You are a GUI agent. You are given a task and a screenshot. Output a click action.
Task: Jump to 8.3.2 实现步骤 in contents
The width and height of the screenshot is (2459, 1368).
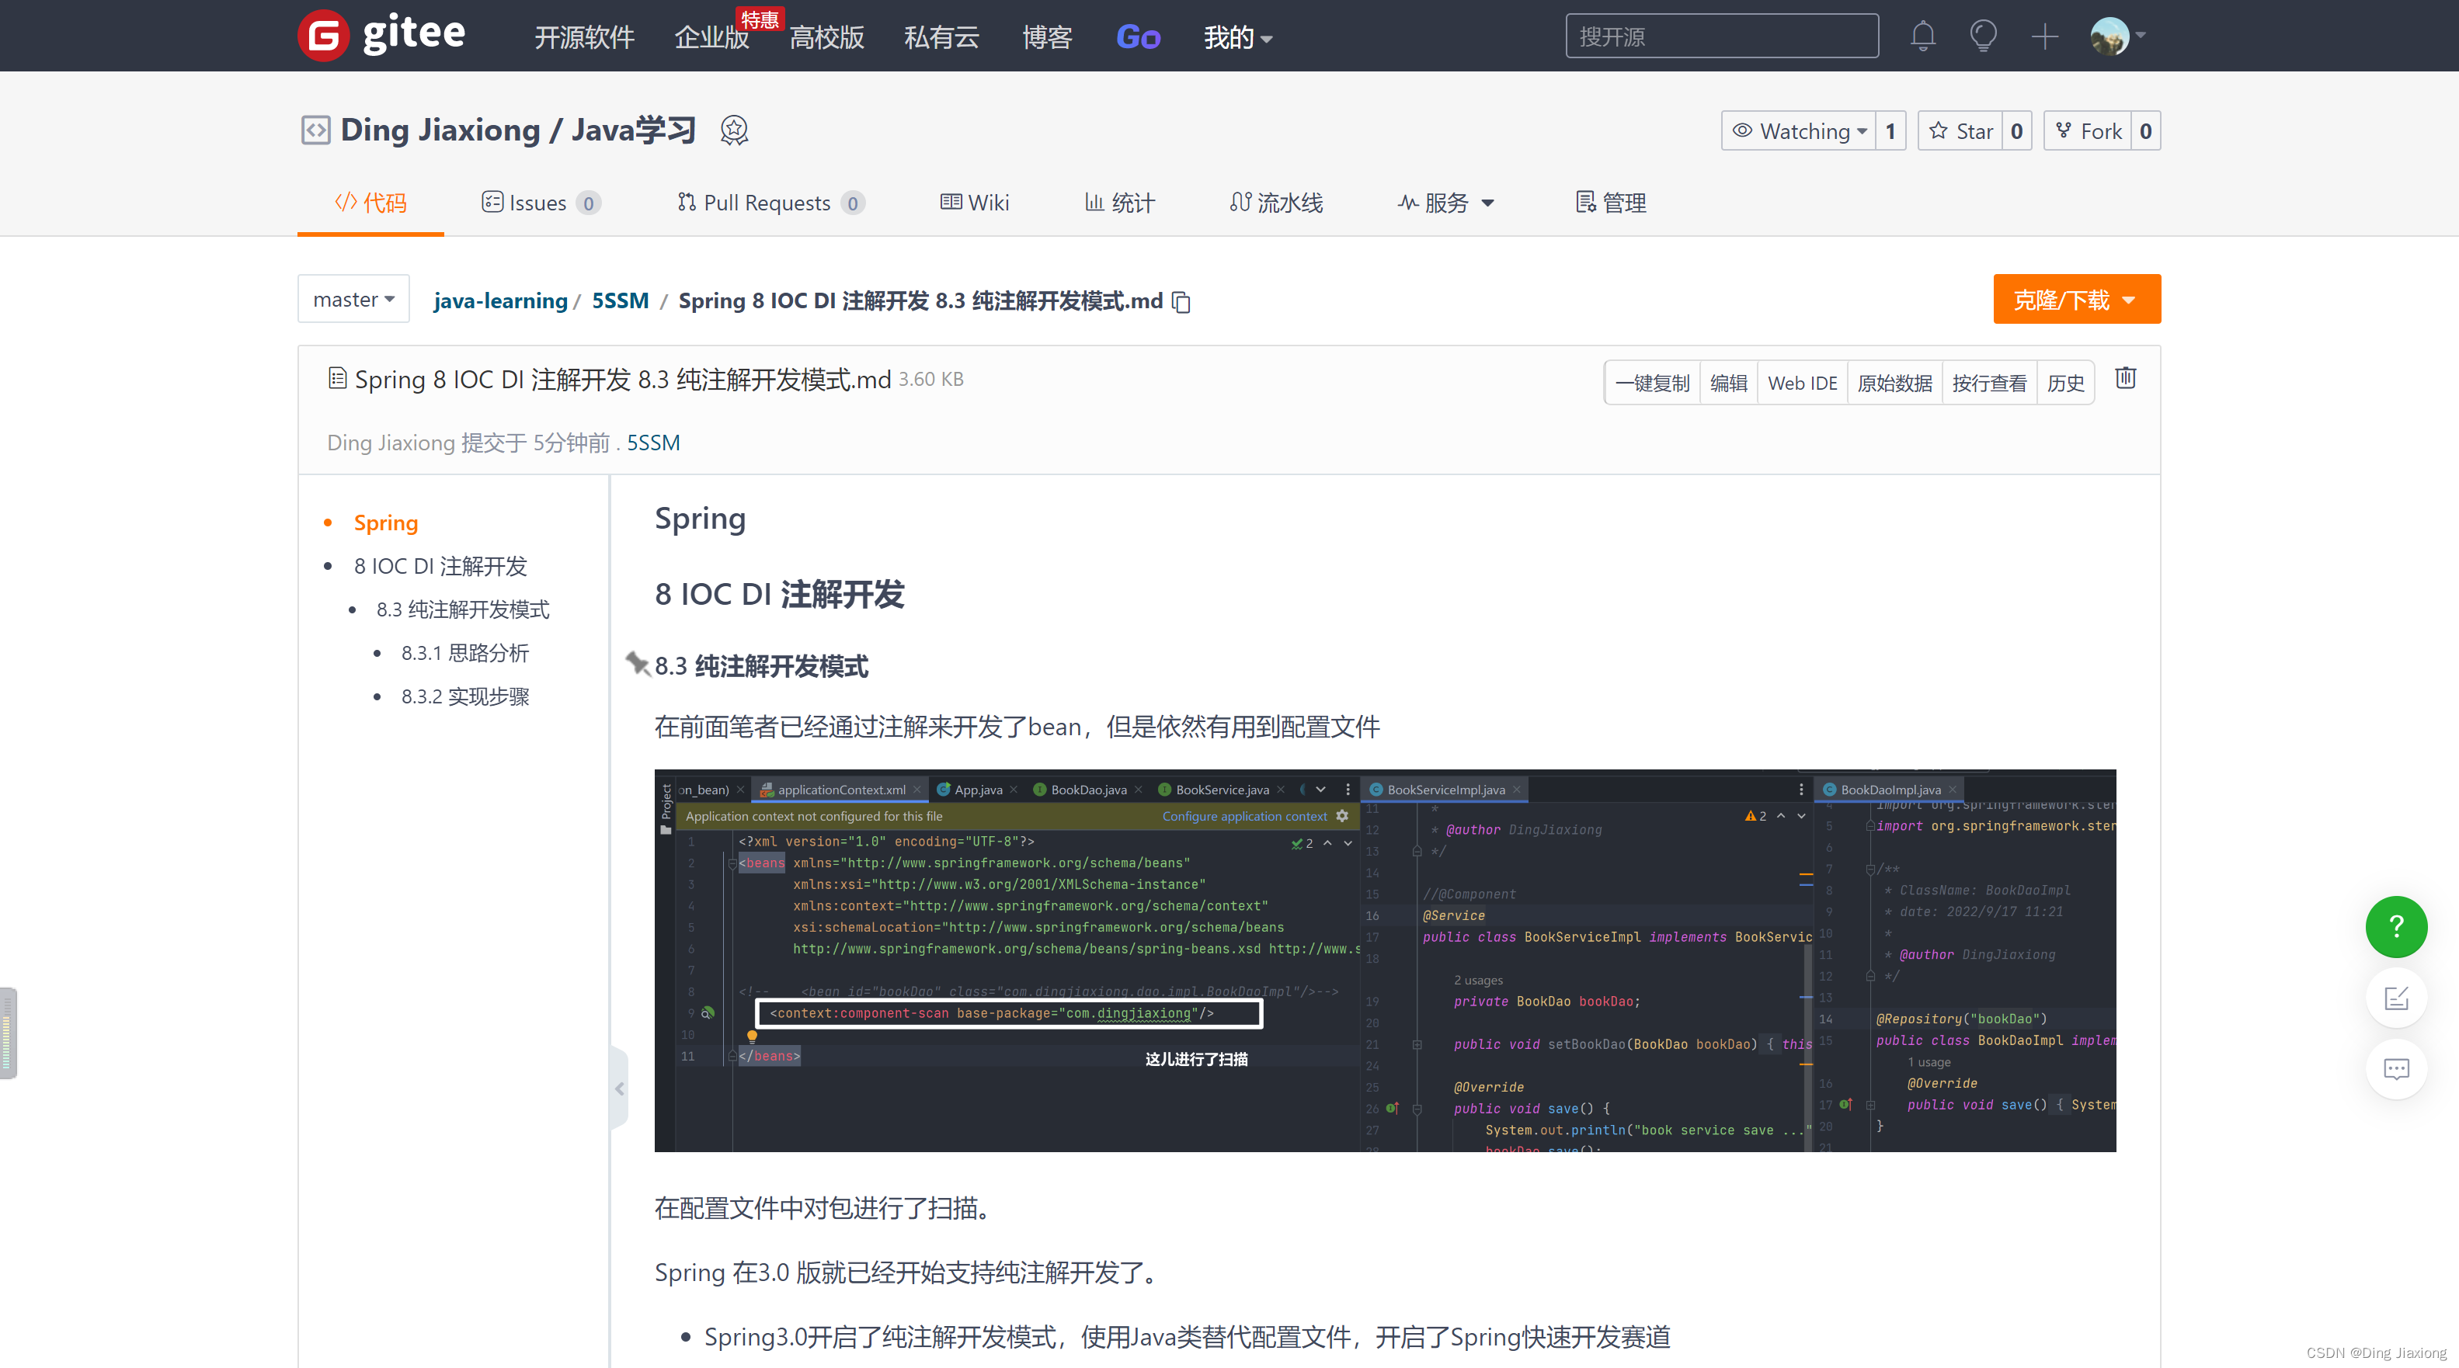(465, 696)
